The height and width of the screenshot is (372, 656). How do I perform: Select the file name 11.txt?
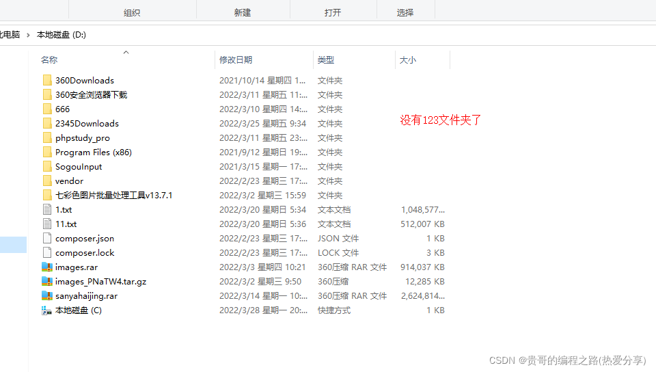(66, 224)
